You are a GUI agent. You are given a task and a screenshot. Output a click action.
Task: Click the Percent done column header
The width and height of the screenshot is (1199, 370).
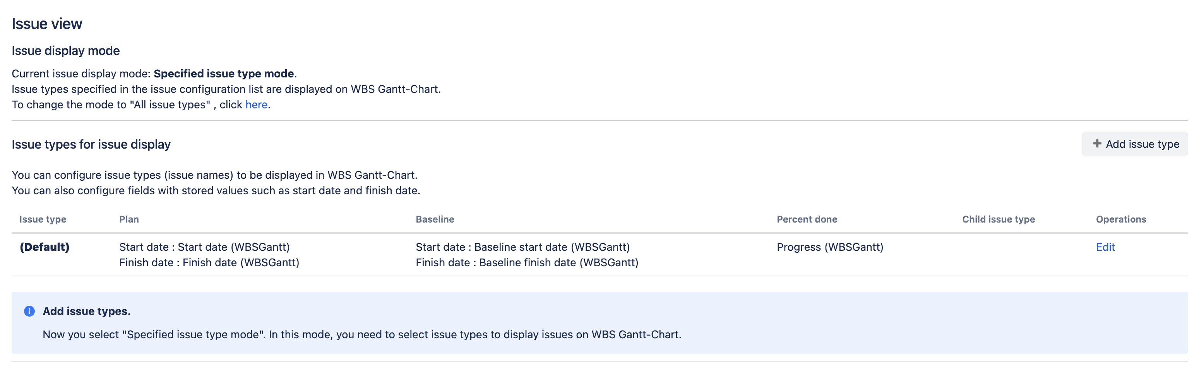807,219
